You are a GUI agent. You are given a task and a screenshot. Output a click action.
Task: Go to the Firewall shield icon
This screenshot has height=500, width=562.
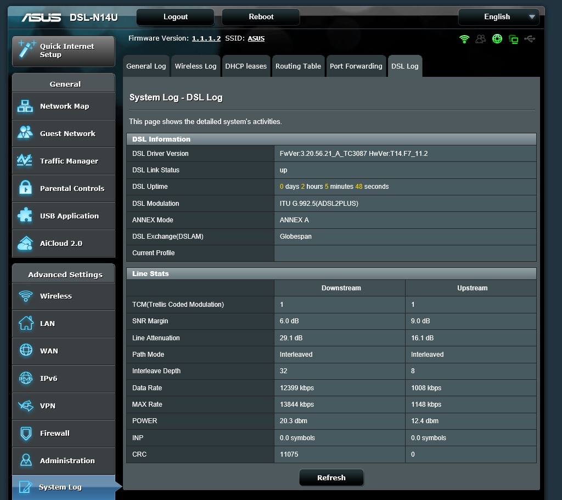25,433
